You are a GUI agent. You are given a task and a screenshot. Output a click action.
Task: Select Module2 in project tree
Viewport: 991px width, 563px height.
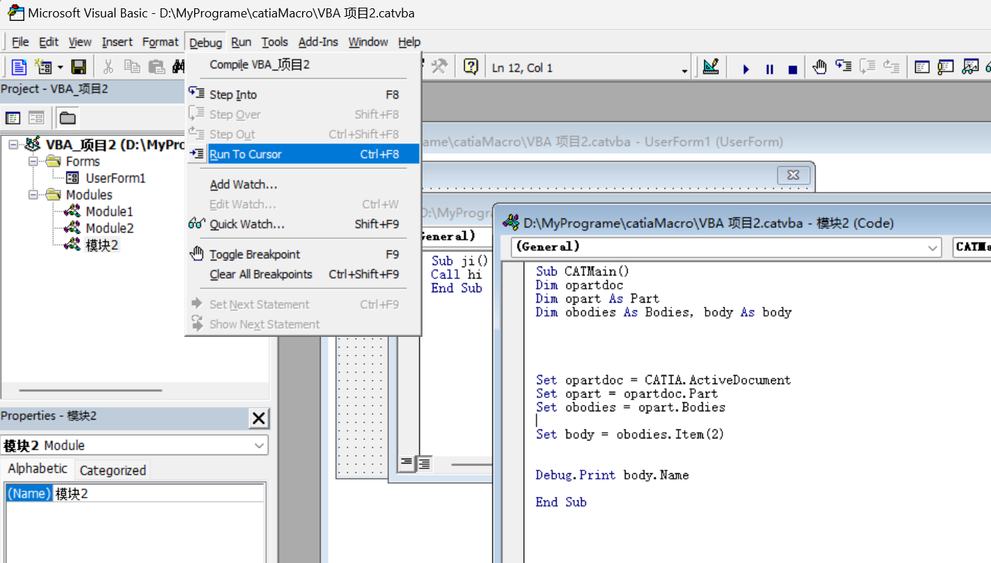tap(109, 228)
